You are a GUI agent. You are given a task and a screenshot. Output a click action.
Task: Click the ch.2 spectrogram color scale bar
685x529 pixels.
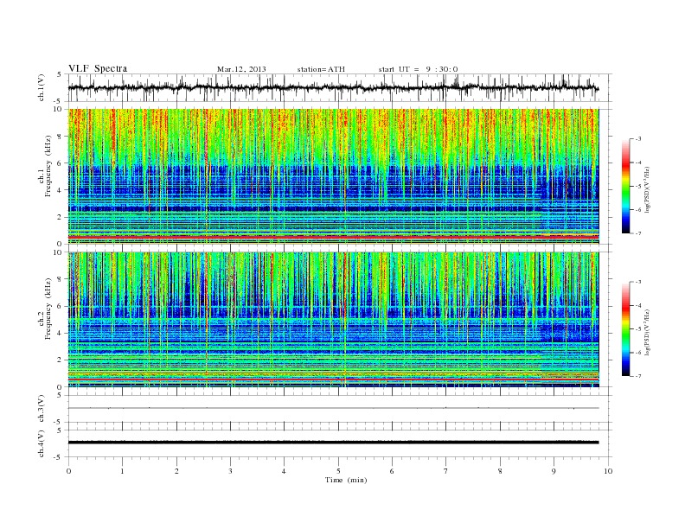[x=625, y=329]
